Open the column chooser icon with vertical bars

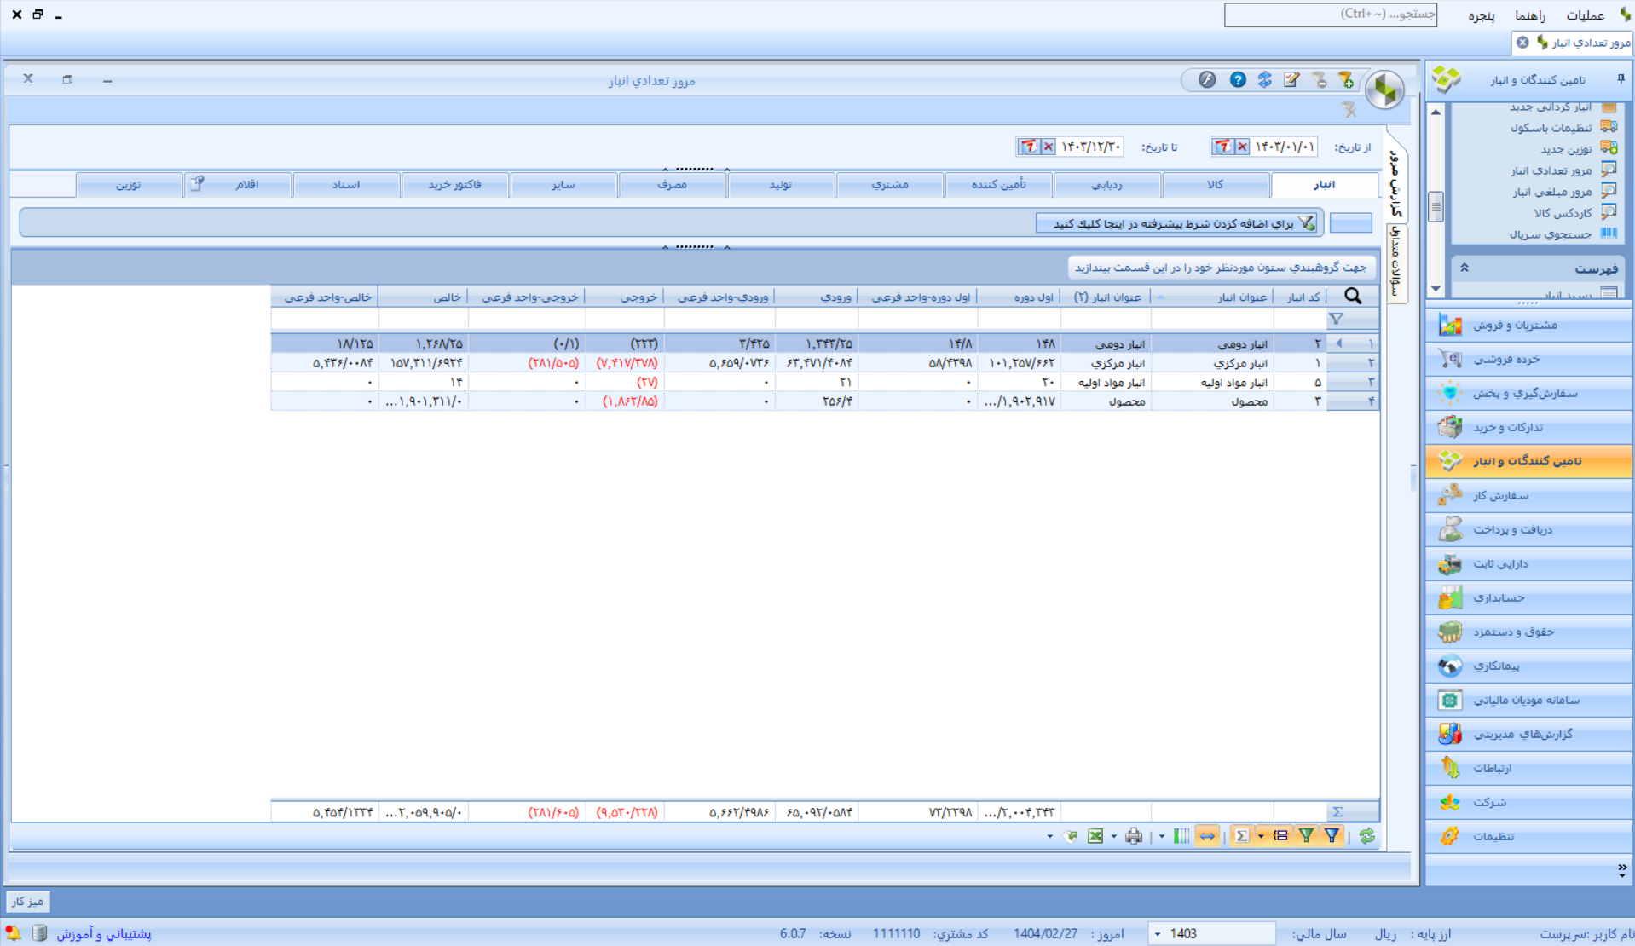(x=1181, y=836)
